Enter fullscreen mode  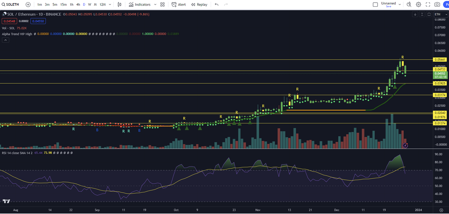point(428,4)
